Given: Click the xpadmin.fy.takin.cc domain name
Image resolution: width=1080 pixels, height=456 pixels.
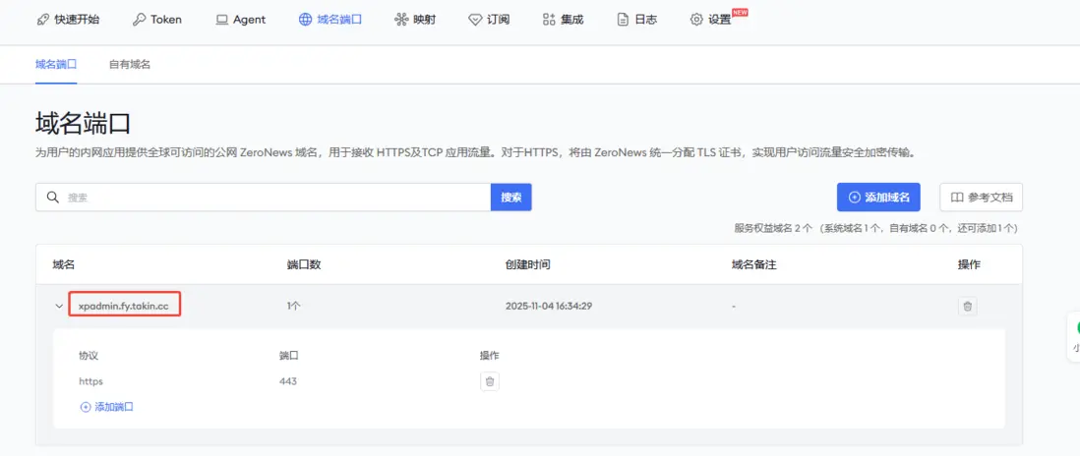Looking at the screenshot, I should [124, 306].
